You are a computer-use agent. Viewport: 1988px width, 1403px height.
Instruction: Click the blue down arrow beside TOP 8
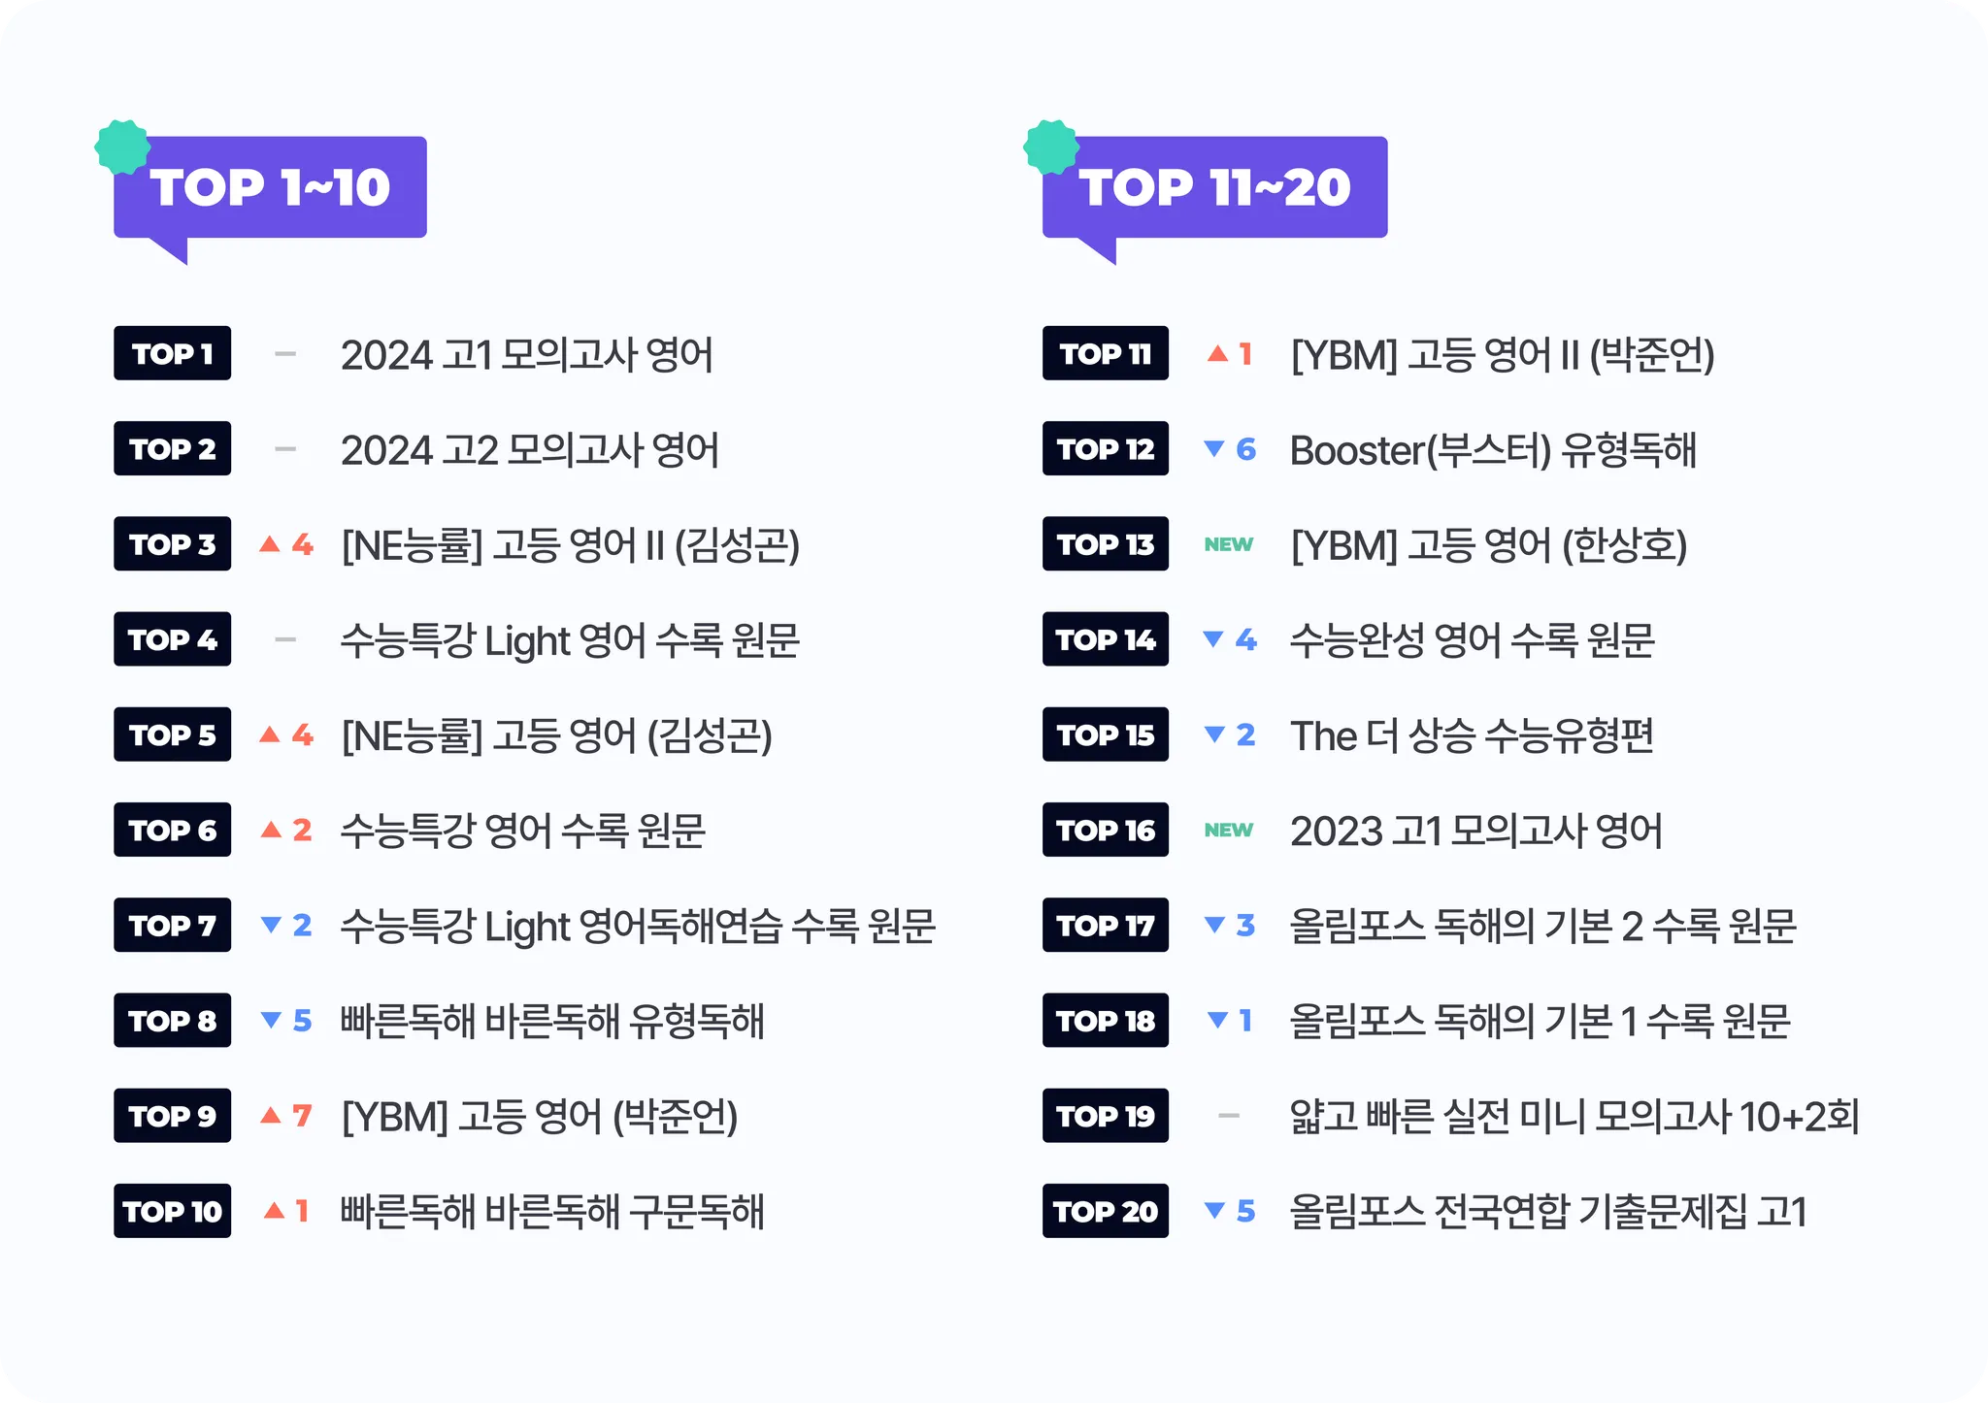pos(271,1020)
